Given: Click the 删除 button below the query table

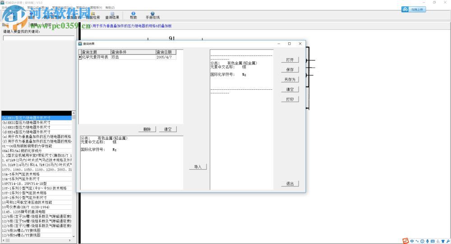Looking at the screenshot, I should 147,129.
